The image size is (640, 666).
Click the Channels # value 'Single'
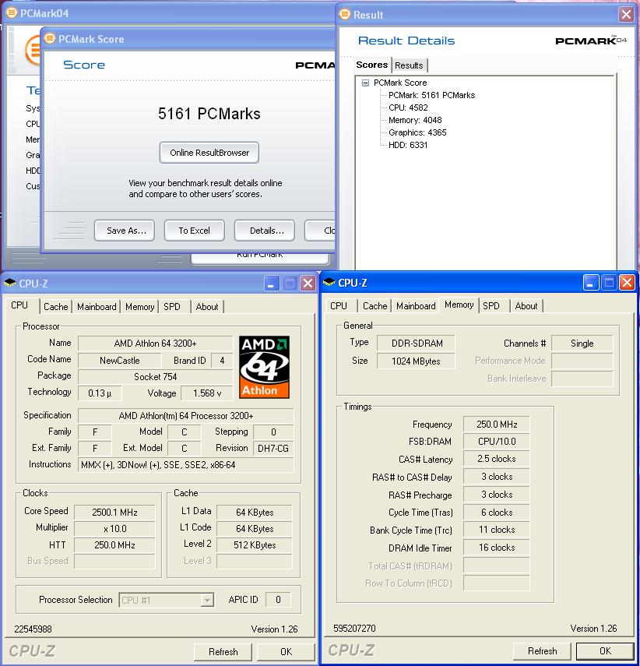(582, 344)
